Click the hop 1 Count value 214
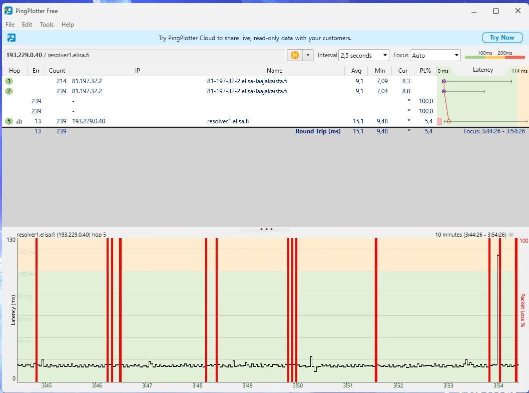The image size is (529, 393). pos(61,81)
